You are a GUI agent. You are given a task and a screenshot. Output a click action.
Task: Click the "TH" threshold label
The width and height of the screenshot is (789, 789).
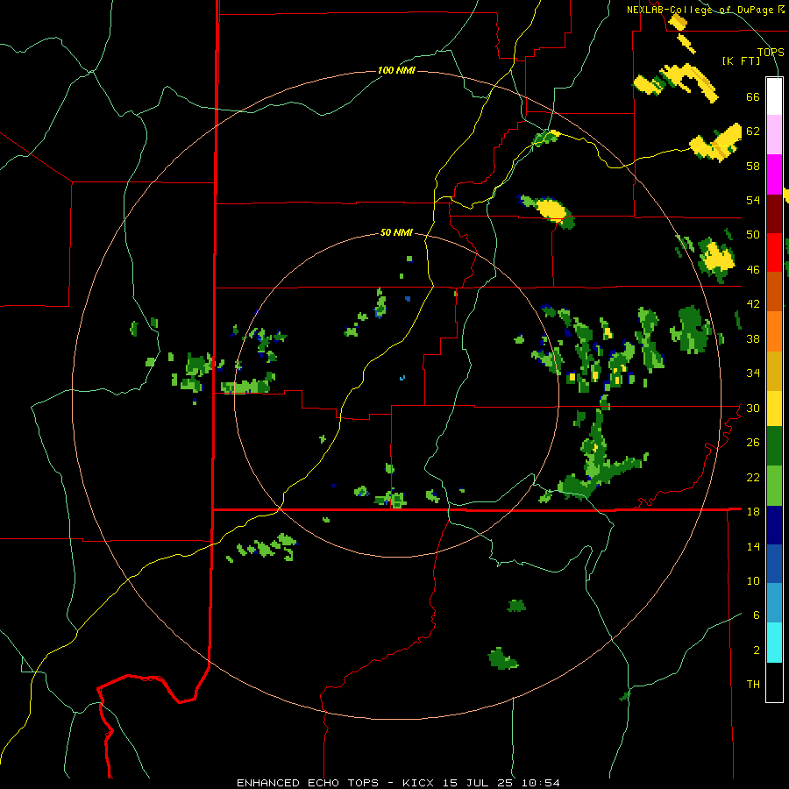tap(753, 685)
